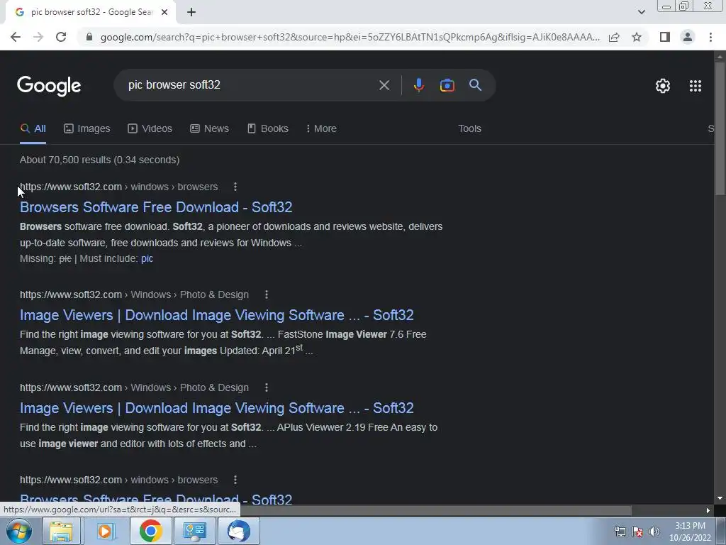Open Chrome three-dot menu
This screenshot has width=726, height=545.
tap(710, 37)
